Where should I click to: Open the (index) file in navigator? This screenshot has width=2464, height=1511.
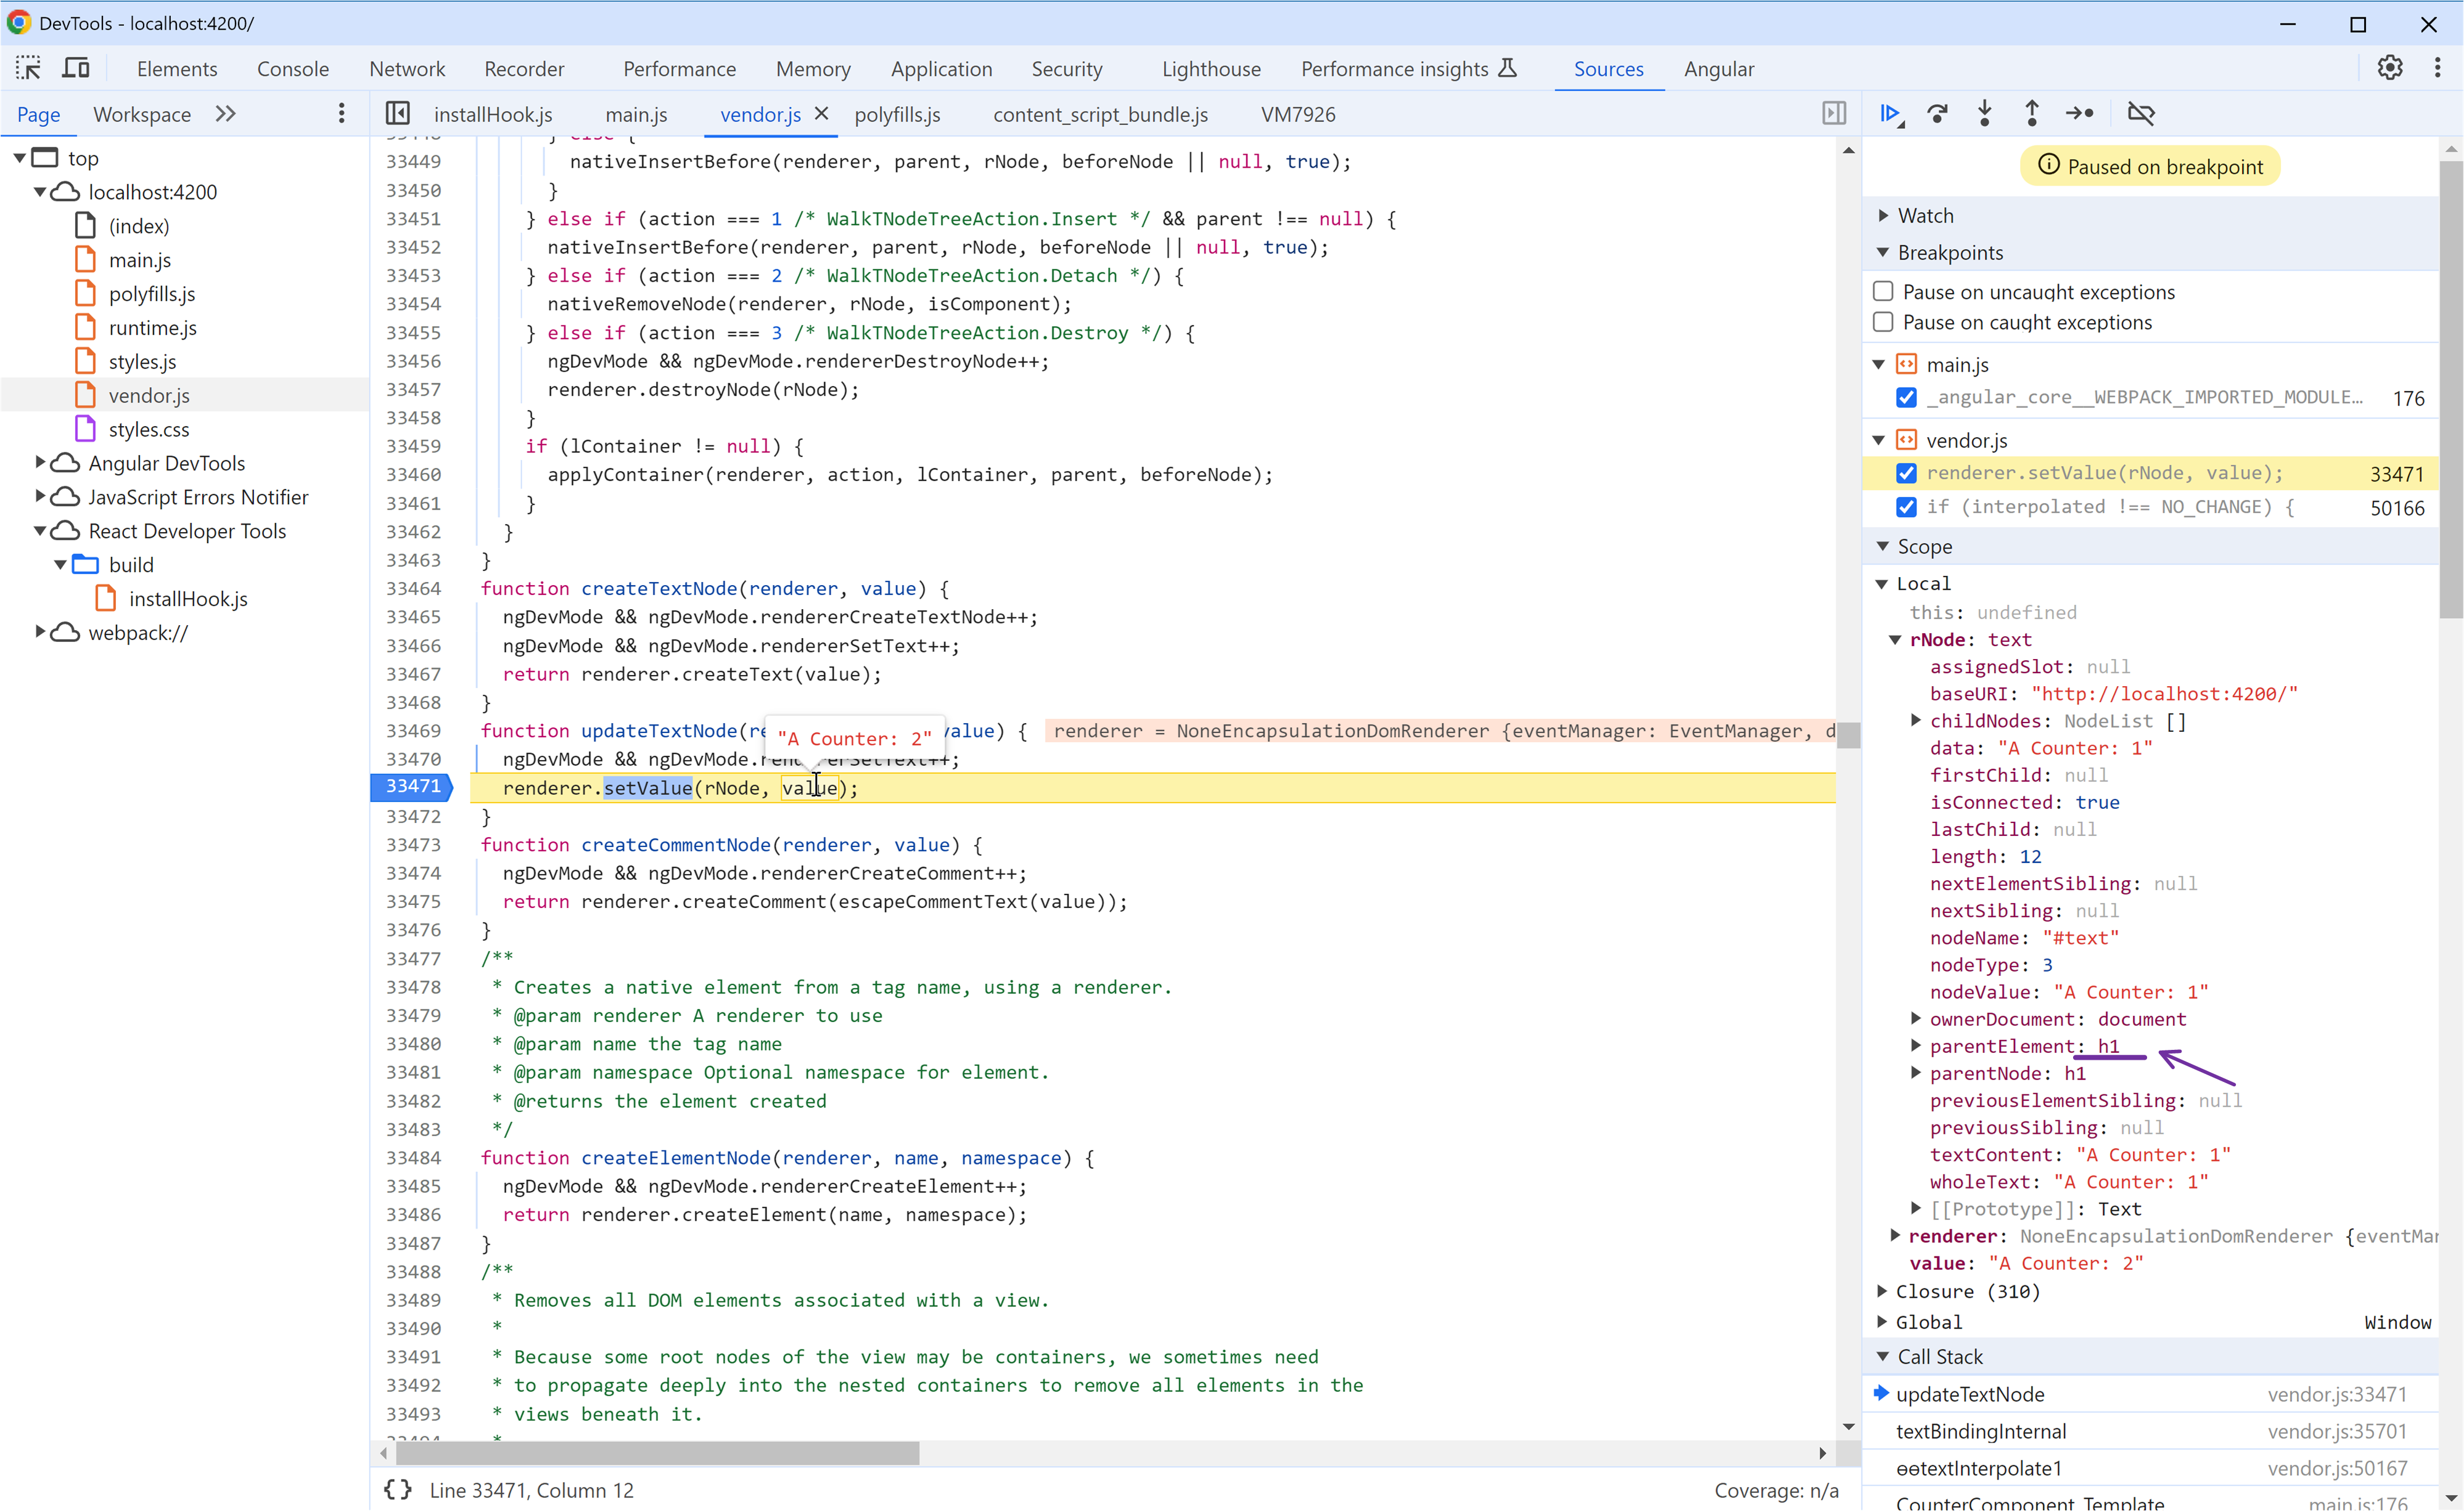click(139, 226)
